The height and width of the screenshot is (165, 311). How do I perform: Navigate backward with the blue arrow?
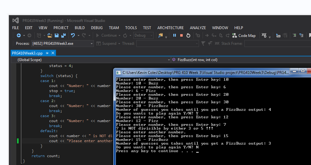[19, 36]
